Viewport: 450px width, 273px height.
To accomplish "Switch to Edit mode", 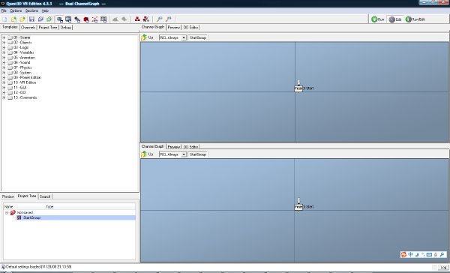I will (395, 19).
